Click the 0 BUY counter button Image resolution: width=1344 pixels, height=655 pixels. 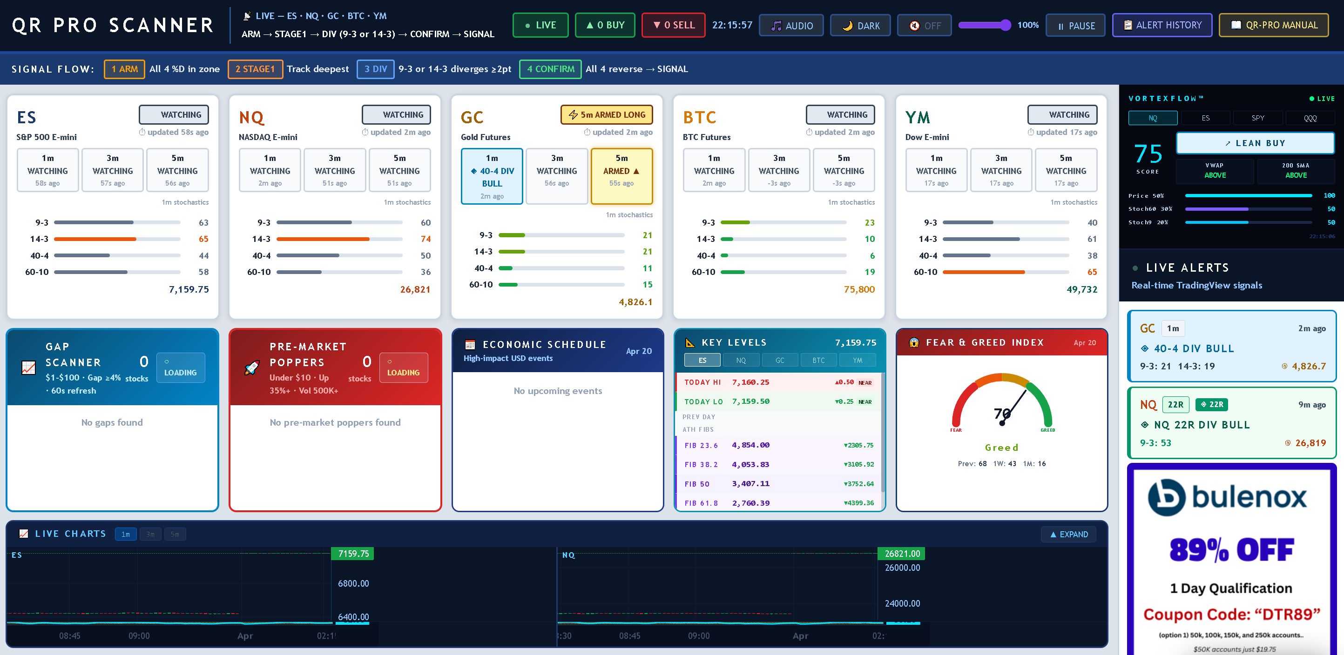point(605,25)
